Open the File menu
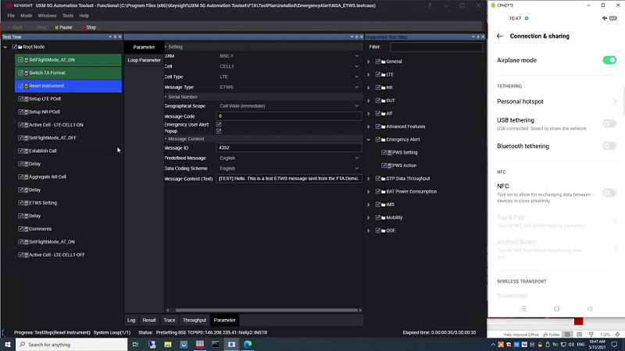 coord(11,16)
